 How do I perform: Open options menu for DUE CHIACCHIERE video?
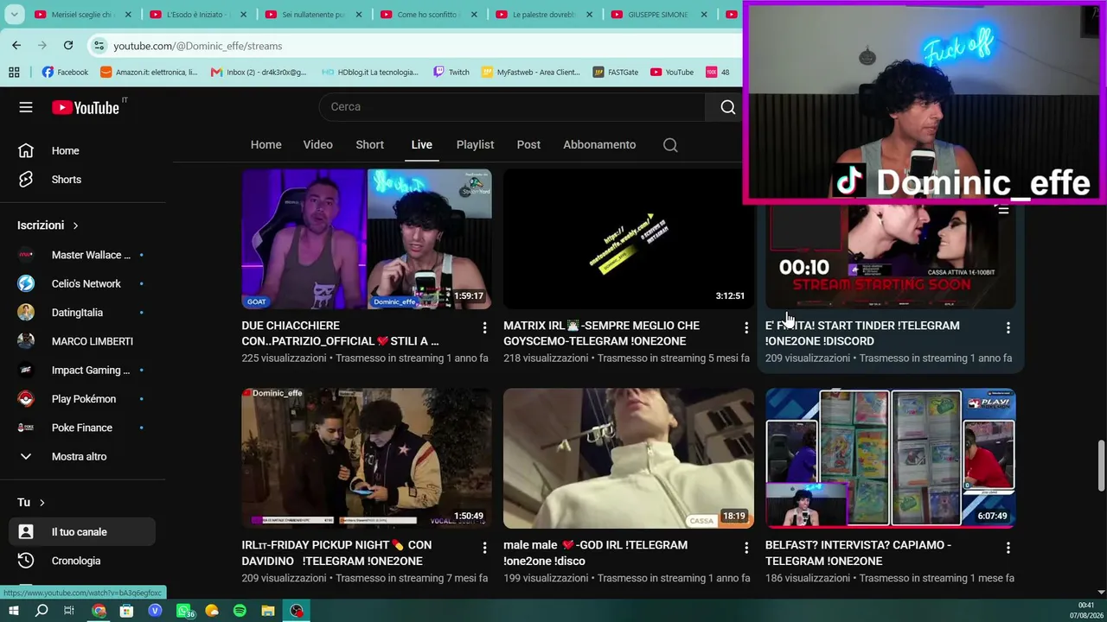coord(484,328)
